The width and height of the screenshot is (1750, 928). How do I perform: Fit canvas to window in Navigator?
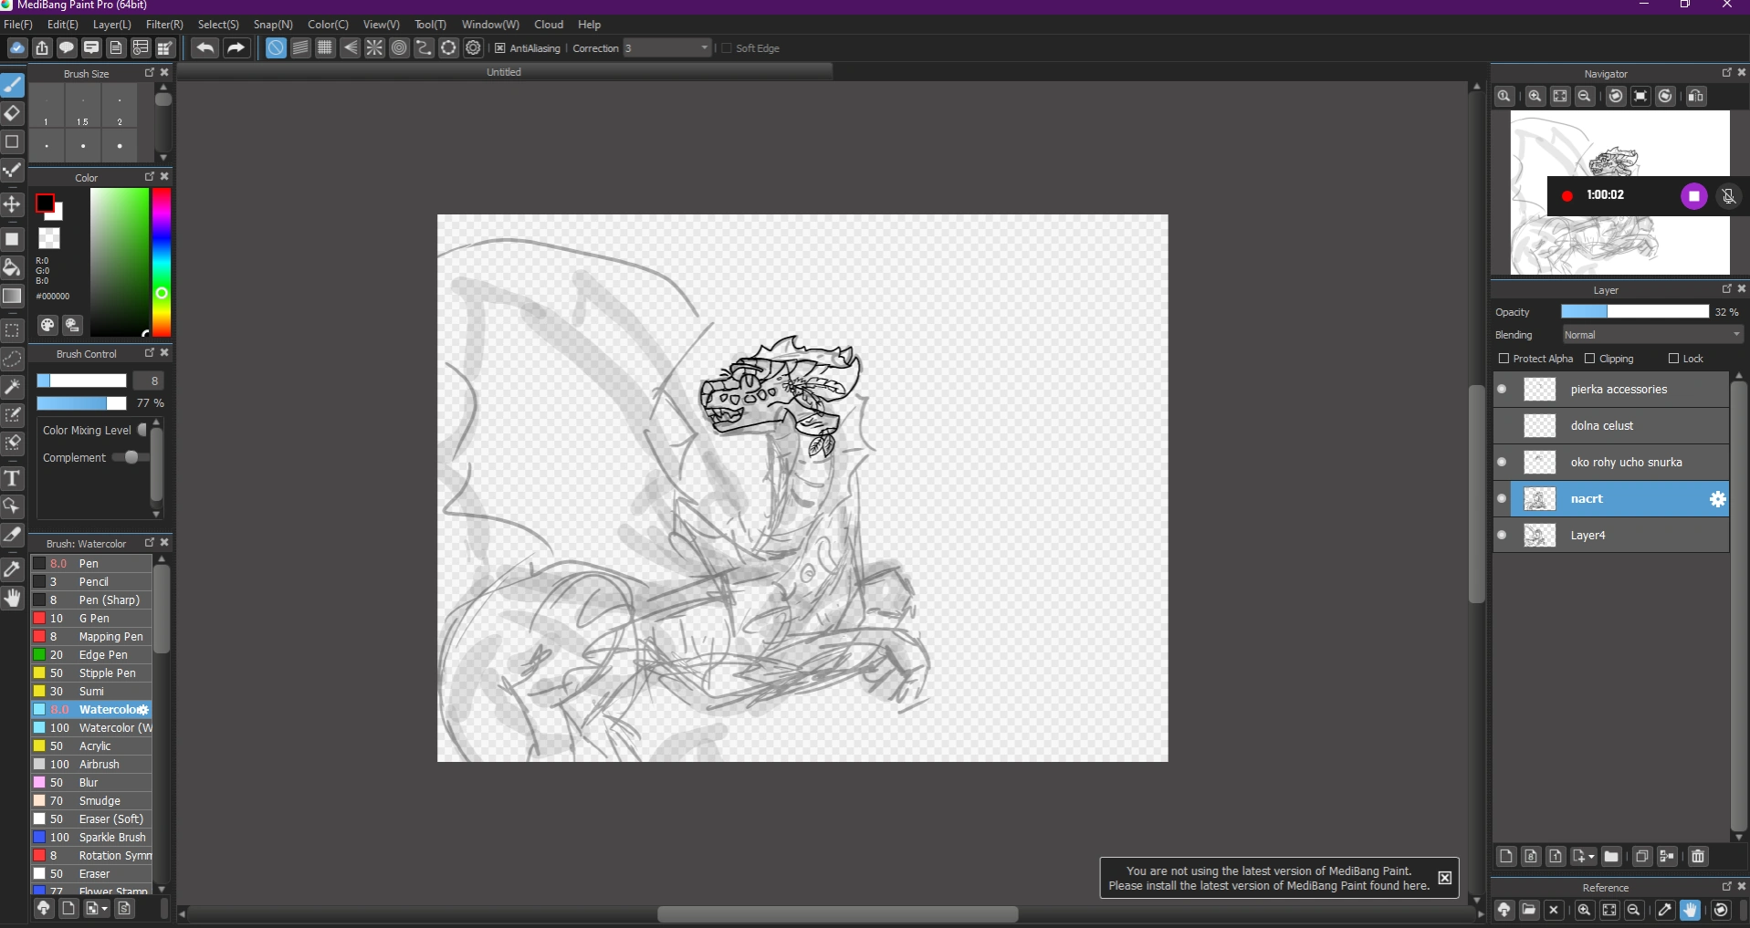click(1561, 97)
